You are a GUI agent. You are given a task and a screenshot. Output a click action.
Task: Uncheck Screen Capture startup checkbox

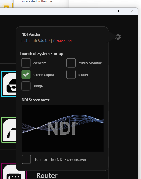click(x=26, y=74)
